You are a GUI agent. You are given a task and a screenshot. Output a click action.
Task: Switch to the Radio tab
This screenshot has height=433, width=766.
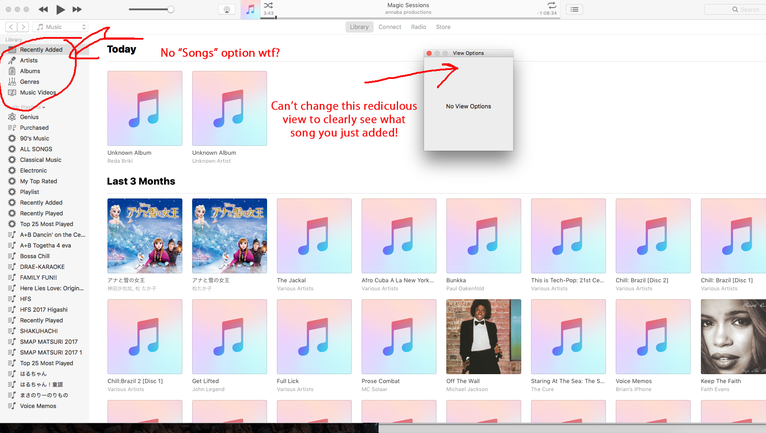tap(419, 27)
